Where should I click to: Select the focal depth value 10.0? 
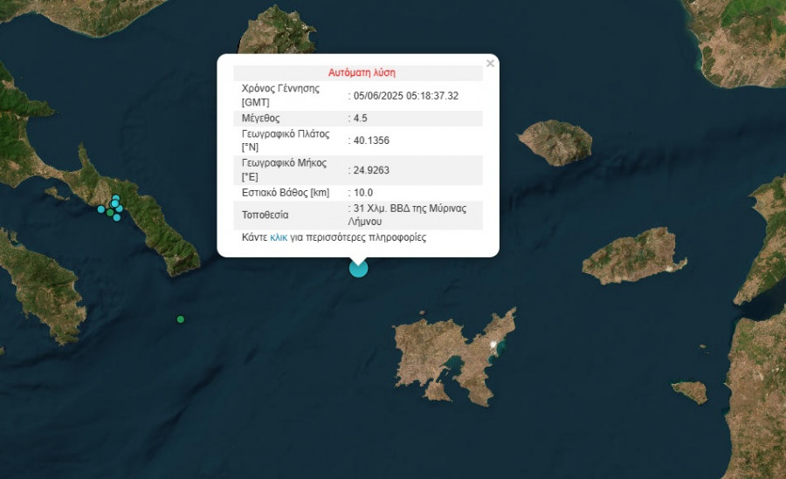(x=362, y=193)
